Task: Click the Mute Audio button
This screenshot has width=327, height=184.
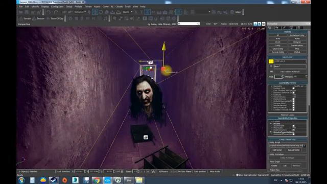Action: 215,172
